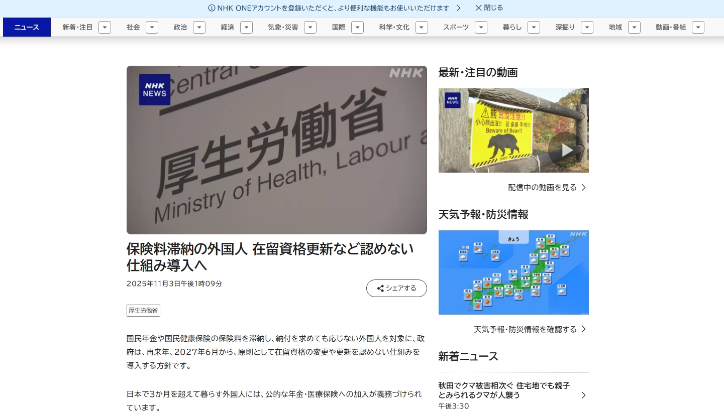Image resolution: width=724 pixels, height=417 pixels.
Task: Click the 厚生労働省 tag
Action: click(143, 311)
